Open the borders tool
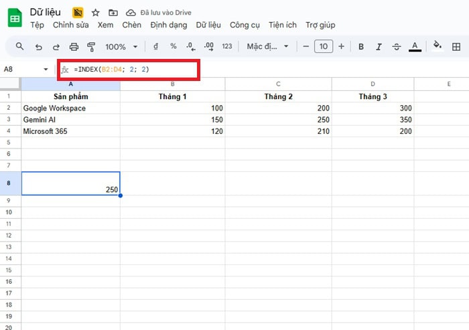The image size is (469, 330). pyautogui.click(x=456, y=47)
